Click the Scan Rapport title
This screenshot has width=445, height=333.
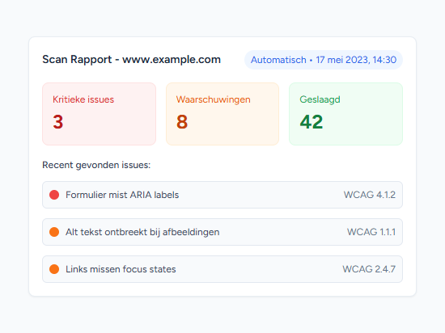click(131, 60)
